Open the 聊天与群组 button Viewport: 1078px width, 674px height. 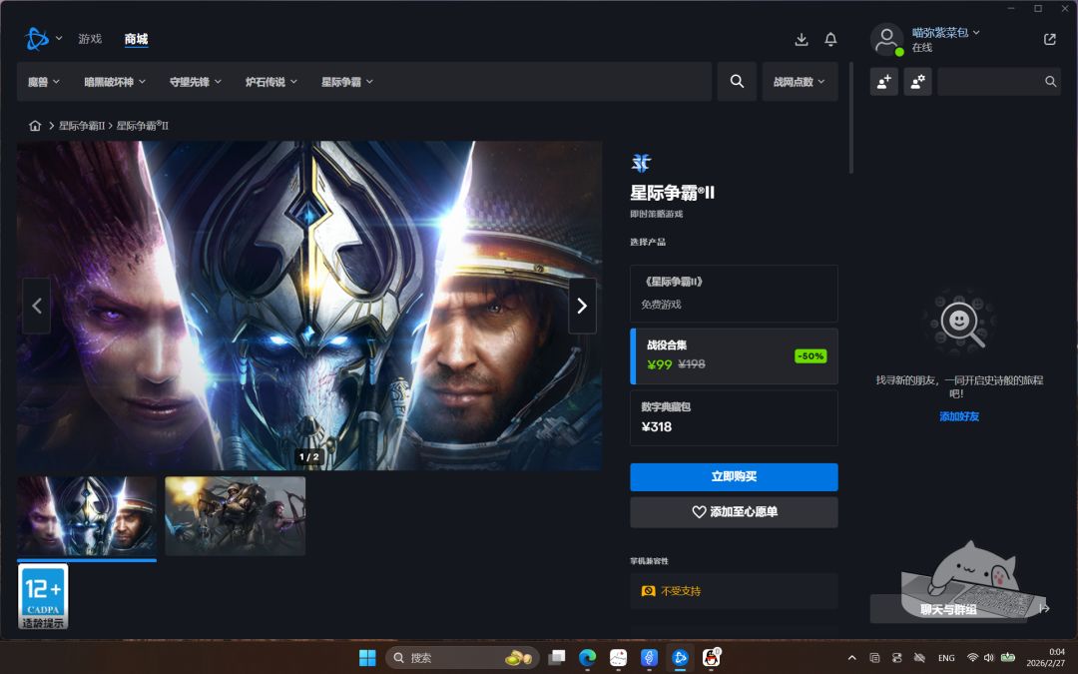(x=949, y=609)
